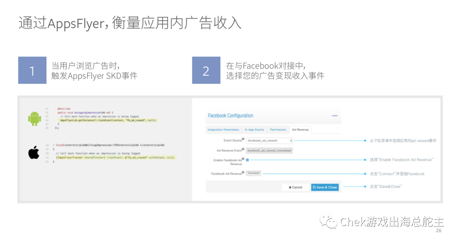Toggle the Enable Facebook Ad Revenue checkbox
This screenshot has height=242, width=459.
coord(247,160)
